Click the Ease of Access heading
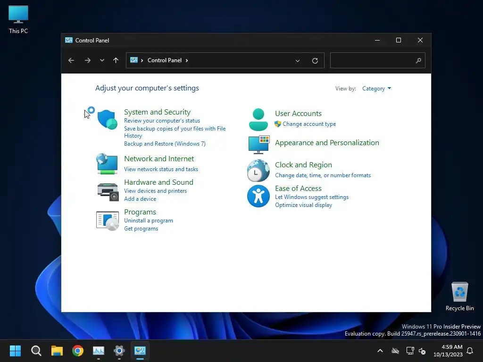483x362 pixels. 298,189
